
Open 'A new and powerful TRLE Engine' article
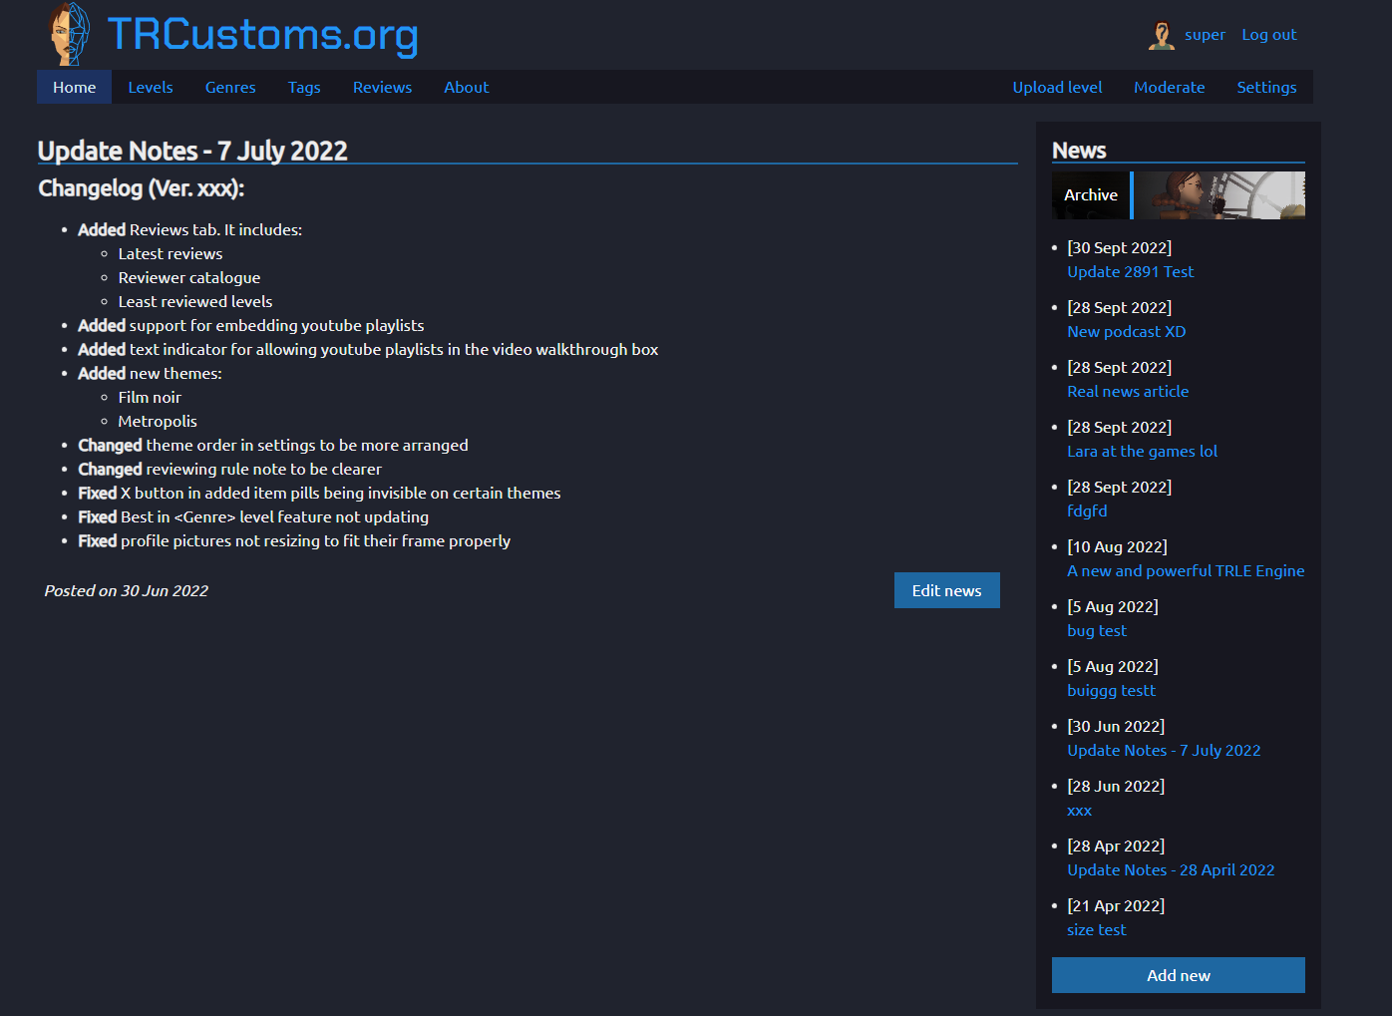(x=1186, y=570)
